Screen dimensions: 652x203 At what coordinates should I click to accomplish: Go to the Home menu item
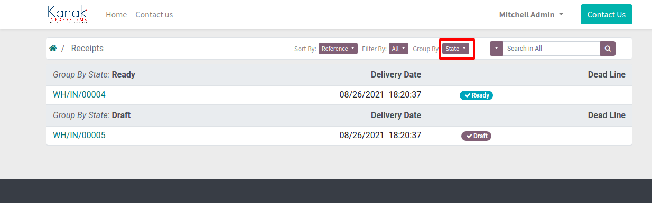pos(116,15)
